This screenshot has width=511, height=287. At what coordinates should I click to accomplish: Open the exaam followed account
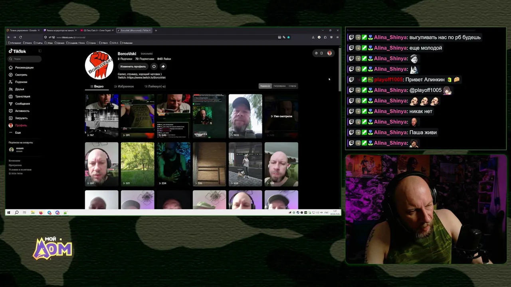16,149
